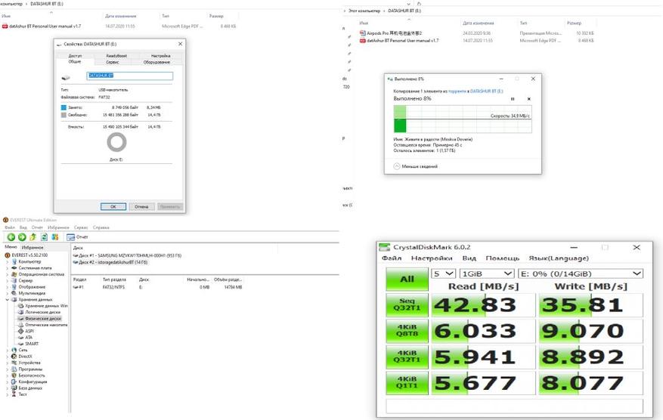Click the green back arrow in EVEREST toolbar

pyautogui.click(x=11, y=236)
